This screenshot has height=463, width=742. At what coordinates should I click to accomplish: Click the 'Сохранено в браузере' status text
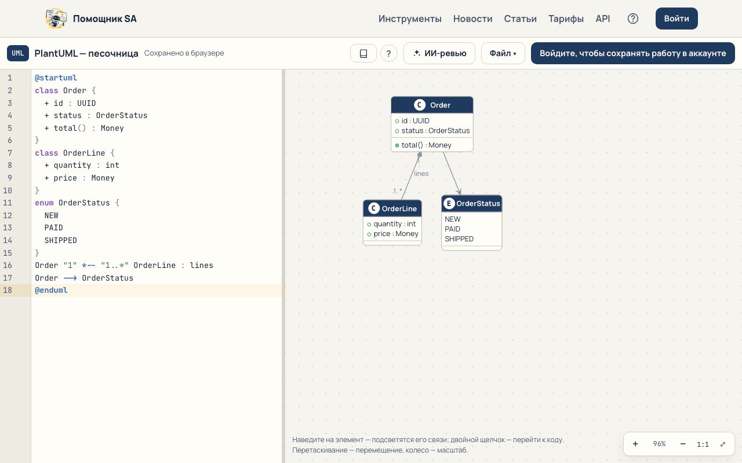click(x=184, y=53)
